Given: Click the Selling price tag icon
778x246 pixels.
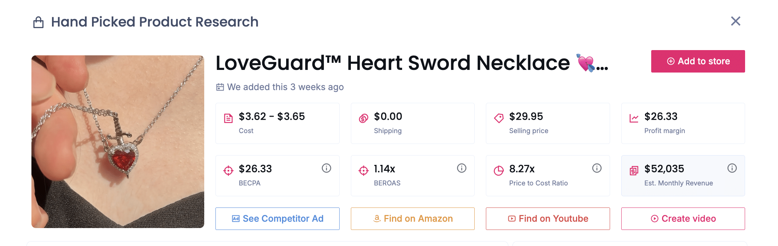Looking at the screenshot, I should tap(499, 119).
